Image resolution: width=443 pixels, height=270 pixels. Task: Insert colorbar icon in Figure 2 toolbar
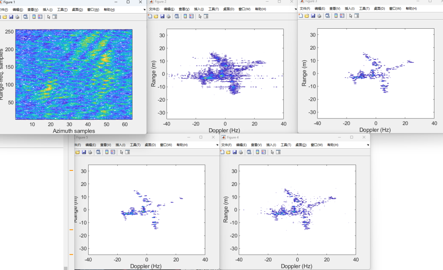(x=185, y=16)
